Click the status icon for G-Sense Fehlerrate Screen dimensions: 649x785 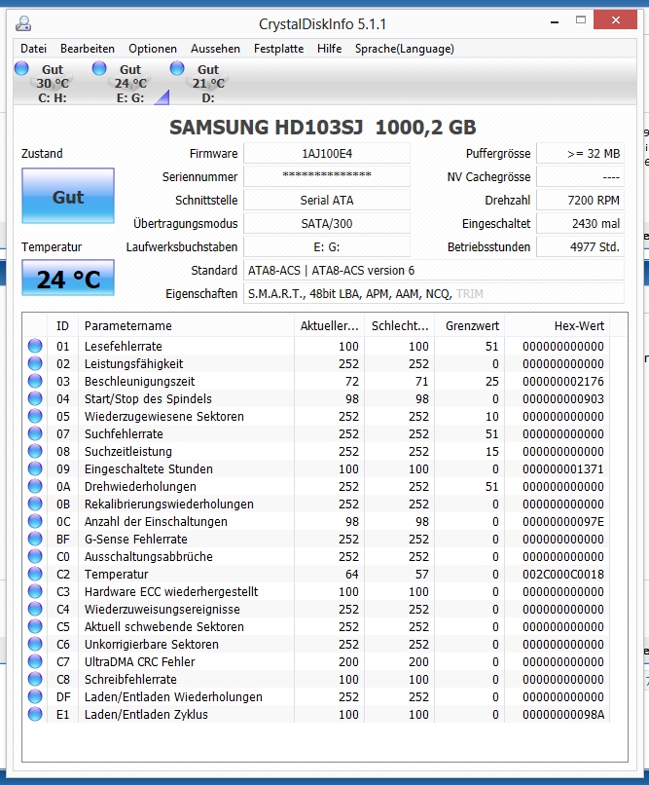click(x=35, y=539)
